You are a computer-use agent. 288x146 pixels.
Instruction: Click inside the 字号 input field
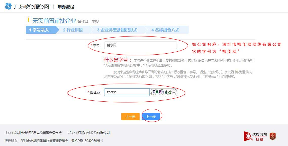(140, 45)
